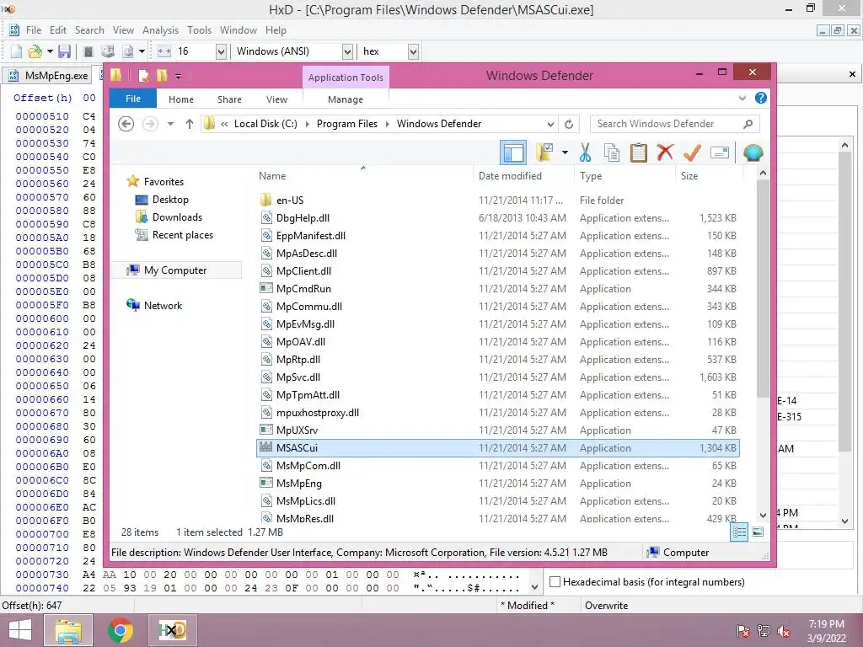
Task: Switch to the Manage ribbon tab
Action: (345, 99)
